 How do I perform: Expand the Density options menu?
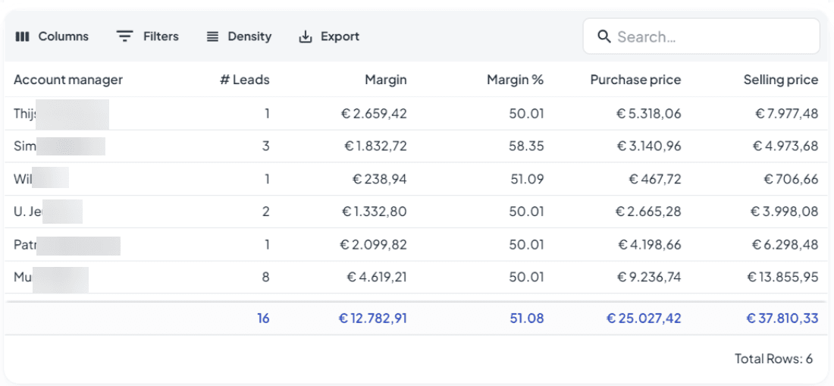239,36
